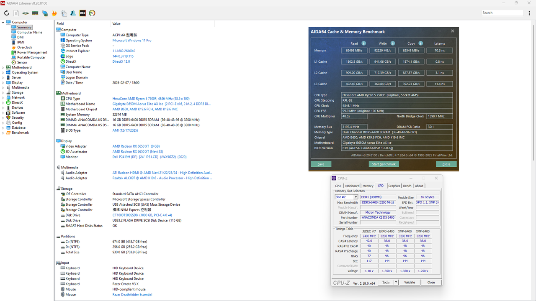This screenshot has width=536, height=301.
Task: Expand the Network tree node
Action: [x=3, y=97]
